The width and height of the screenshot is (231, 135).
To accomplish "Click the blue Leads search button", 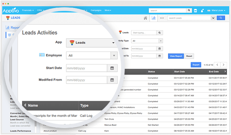I will tap(221, 18).
